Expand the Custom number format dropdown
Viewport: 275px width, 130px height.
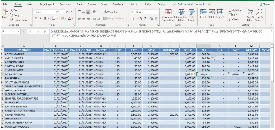(x=157, y=12)
